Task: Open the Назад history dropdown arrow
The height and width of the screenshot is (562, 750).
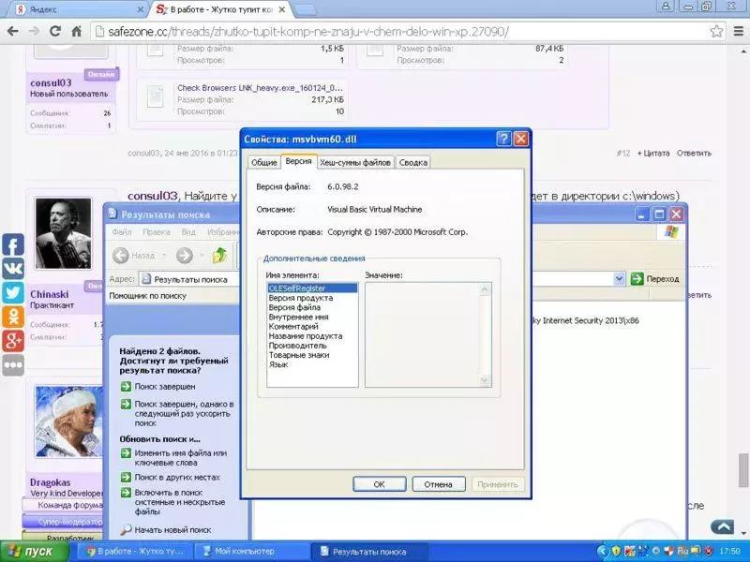Action: click(164, 256)
